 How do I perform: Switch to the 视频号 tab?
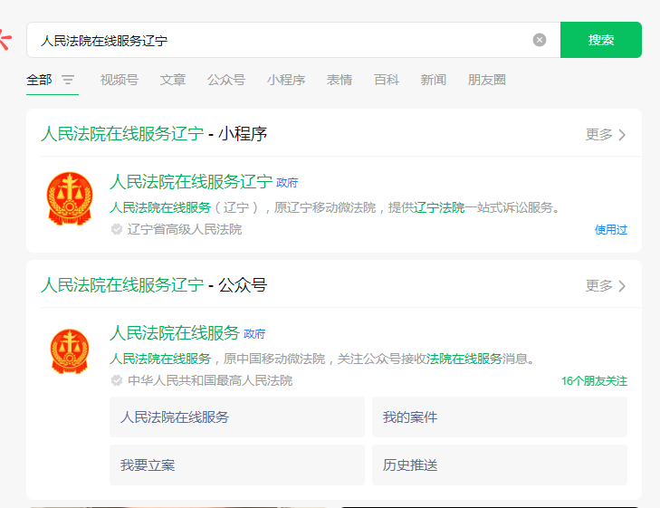120,80
